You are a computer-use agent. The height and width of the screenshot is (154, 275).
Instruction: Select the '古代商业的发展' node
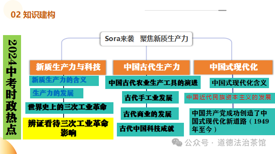(x=150, y=114)
